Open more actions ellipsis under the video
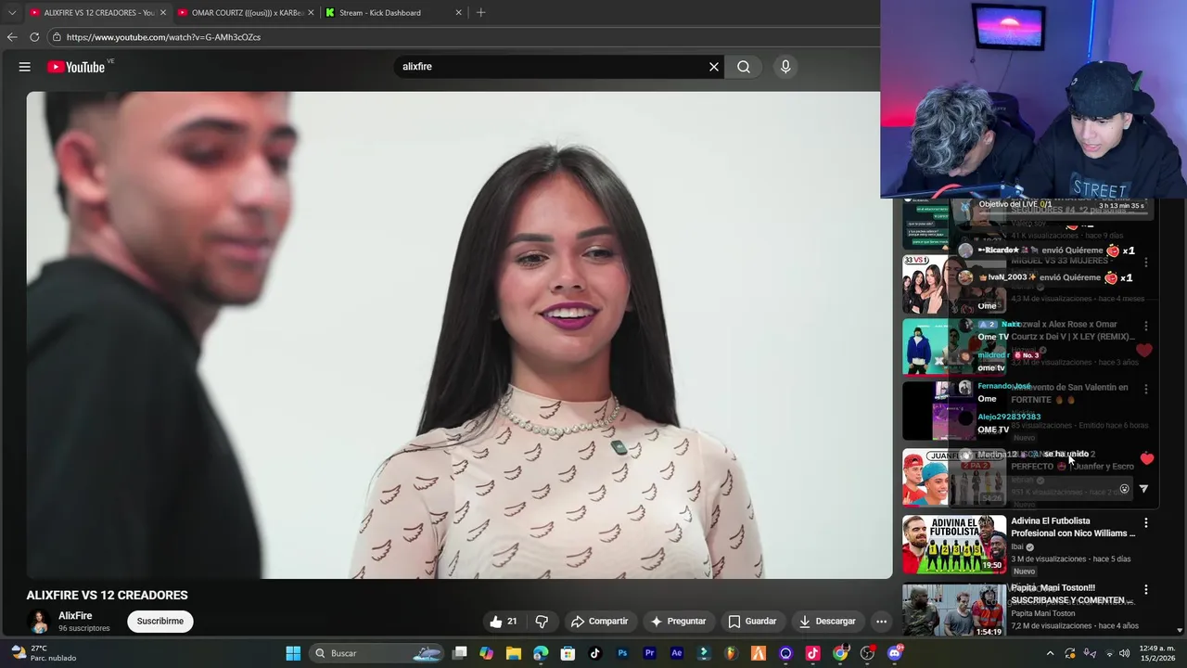The height and width of the screenshot is (668, 1187). pos(882,622)
